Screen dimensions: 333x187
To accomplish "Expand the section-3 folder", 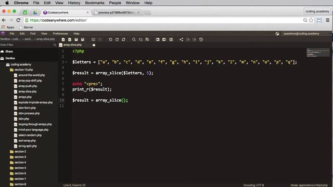I will tap(20, 157).
